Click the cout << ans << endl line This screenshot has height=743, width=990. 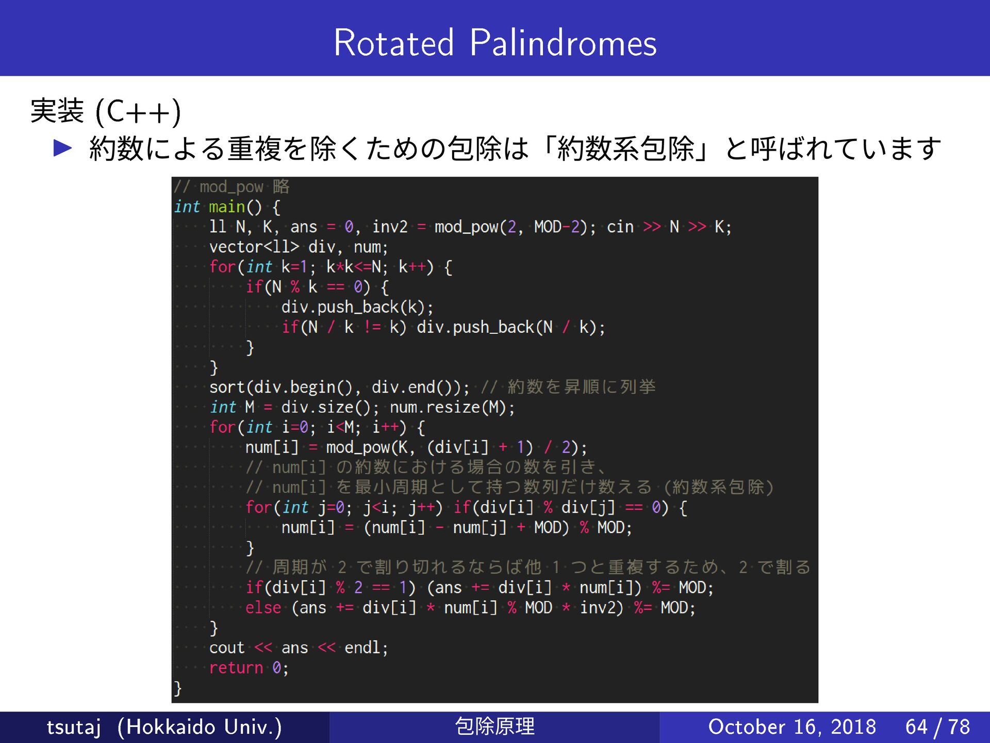pos(298,648)
